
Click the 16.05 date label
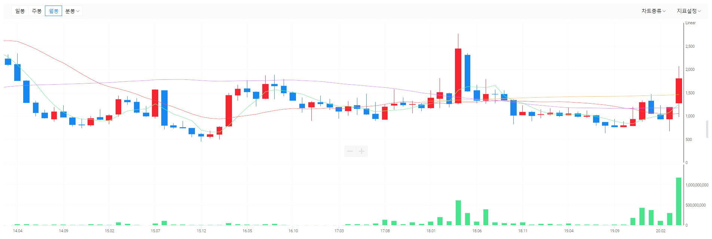click(247, 231)
